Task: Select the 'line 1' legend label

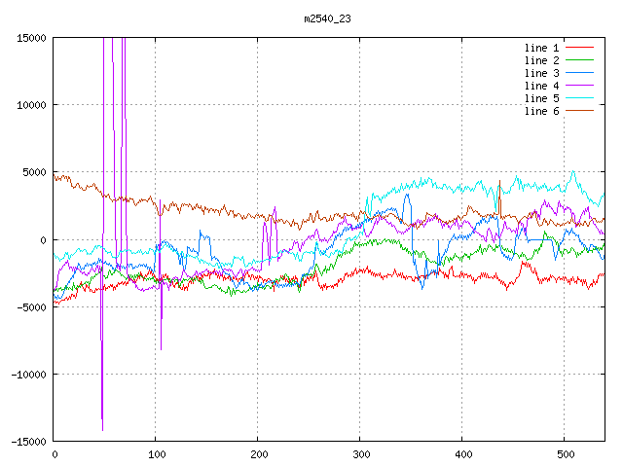Action: coord(542,48)
